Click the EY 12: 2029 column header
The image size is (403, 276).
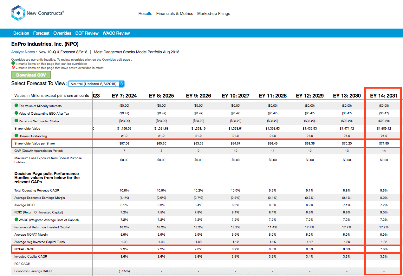tap(310, 96)
